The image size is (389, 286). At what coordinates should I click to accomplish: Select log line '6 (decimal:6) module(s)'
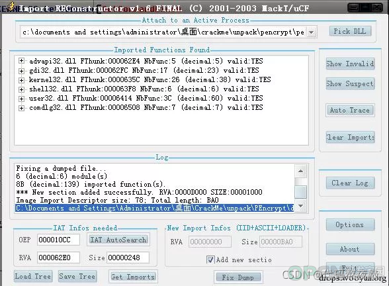[62, 176]
